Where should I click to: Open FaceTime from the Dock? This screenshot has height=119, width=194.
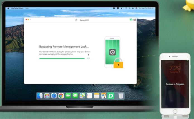tap(68, 96)
